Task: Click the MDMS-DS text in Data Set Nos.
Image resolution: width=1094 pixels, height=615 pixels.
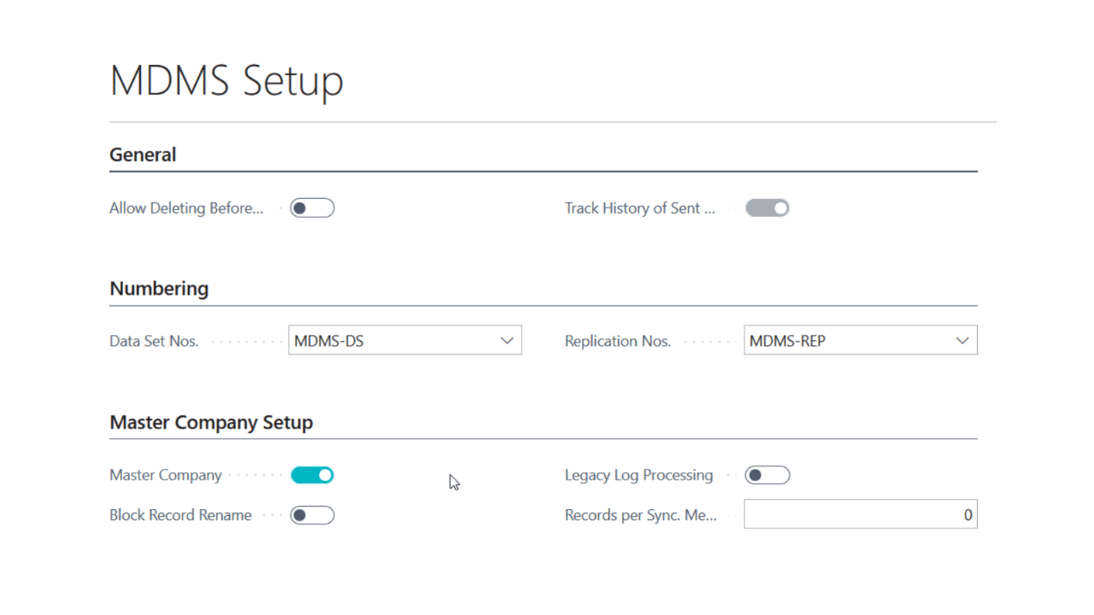Action: coord(329,341)
